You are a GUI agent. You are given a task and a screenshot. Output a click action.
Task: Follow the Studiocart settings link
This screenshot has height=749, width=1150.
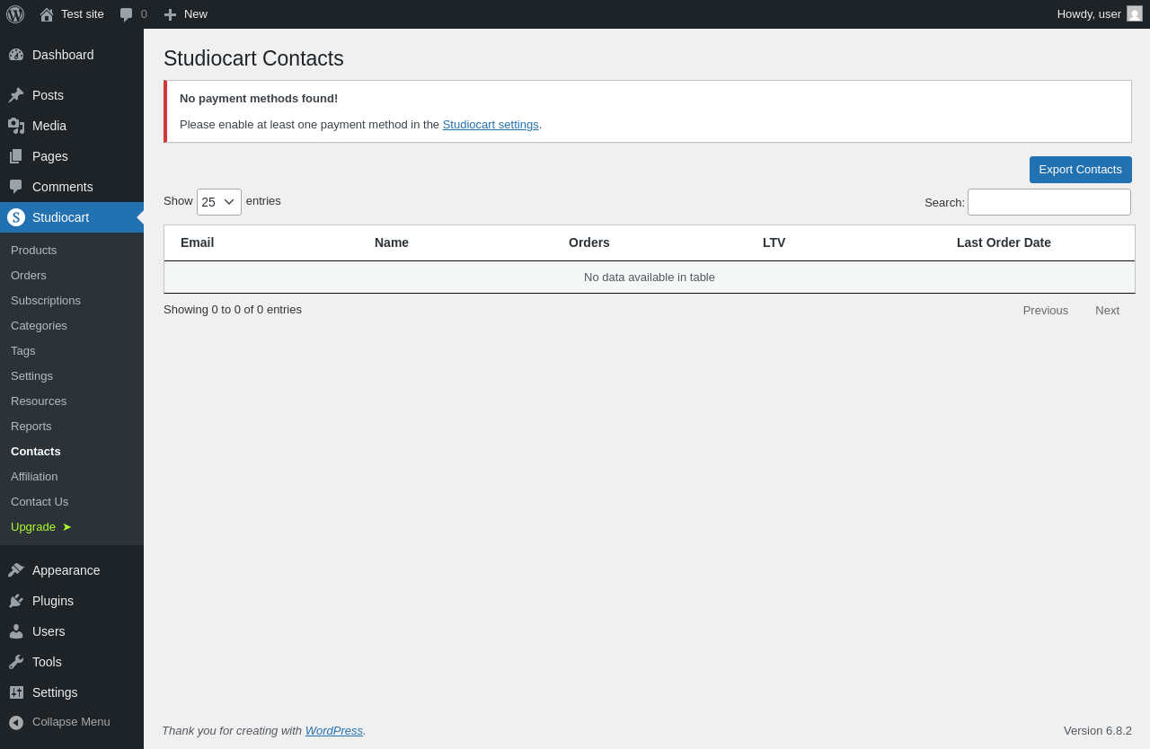[x=491, y=125]
